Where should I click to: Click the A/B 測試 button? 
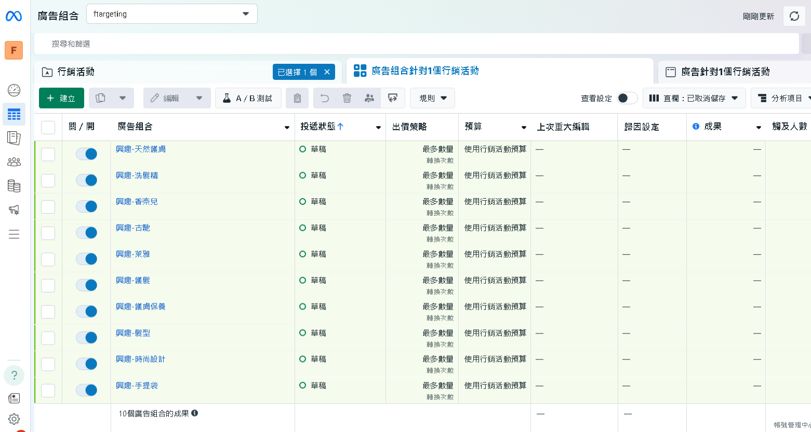click(248, 98)
